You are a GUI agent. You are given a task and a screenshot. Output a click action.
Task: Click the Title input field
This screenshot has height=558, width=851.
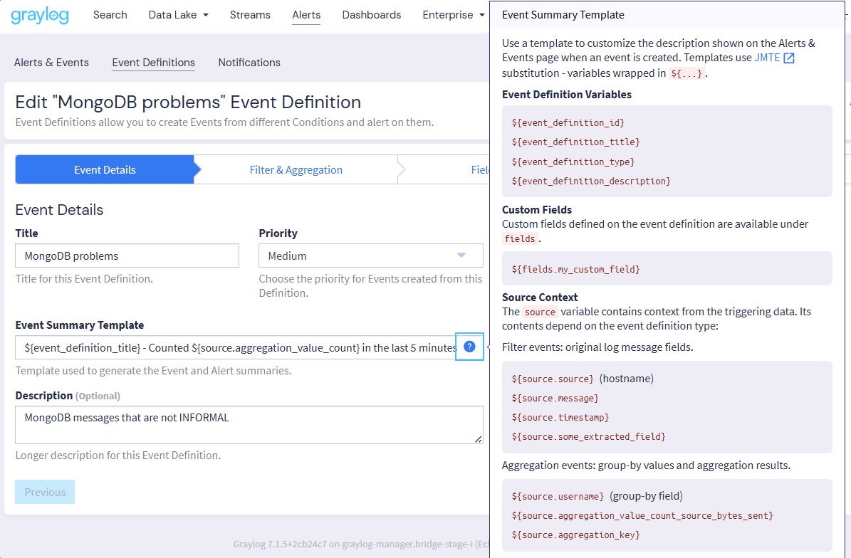[127, 256]
